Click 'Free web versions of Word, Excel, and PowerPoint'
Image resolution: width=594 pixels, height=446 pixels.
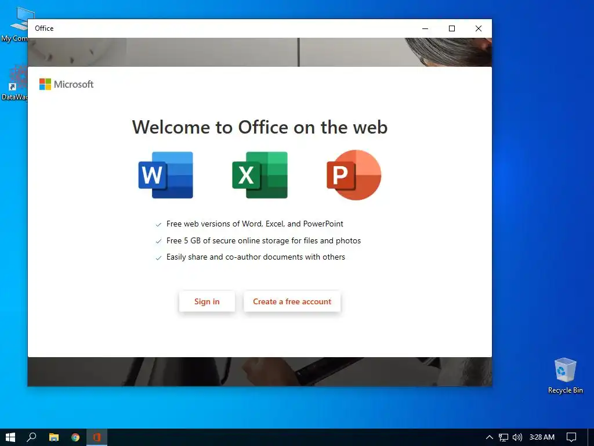(x=255, y=224)
